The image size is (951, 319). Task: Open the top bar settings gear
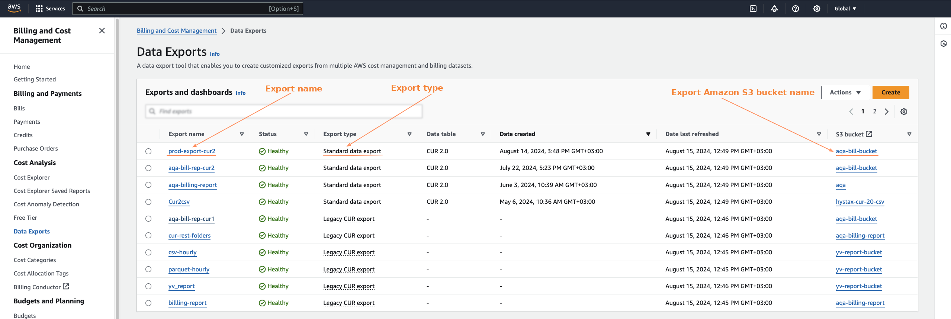817,9
